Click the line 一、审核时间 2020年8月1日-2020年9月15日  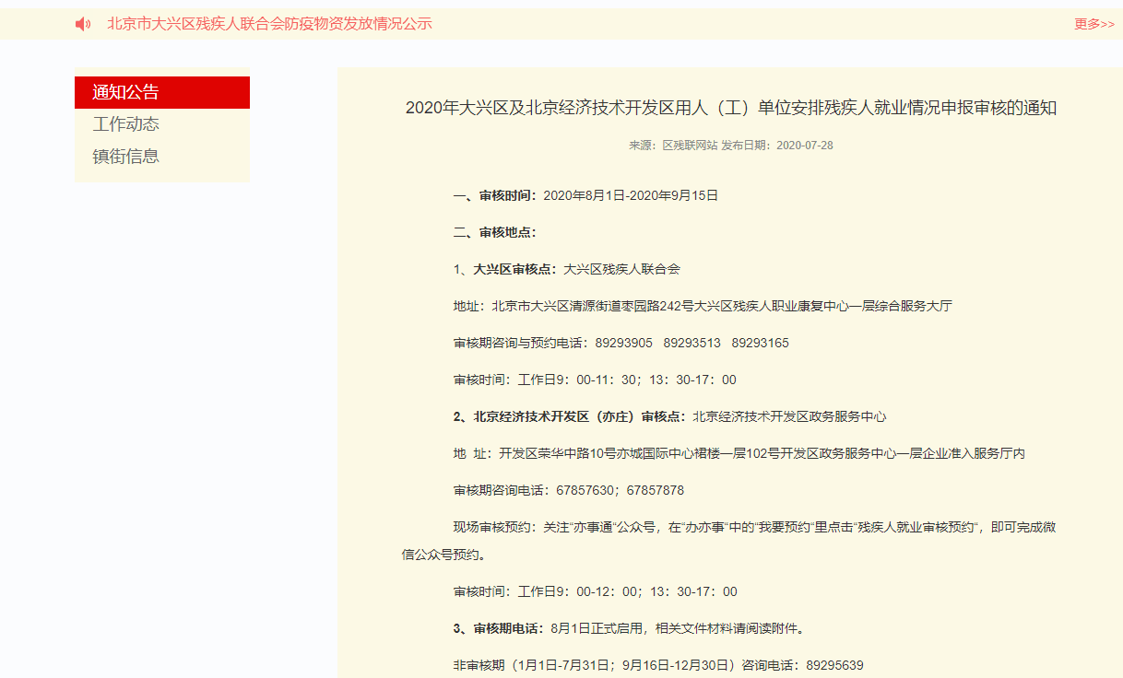585,195
